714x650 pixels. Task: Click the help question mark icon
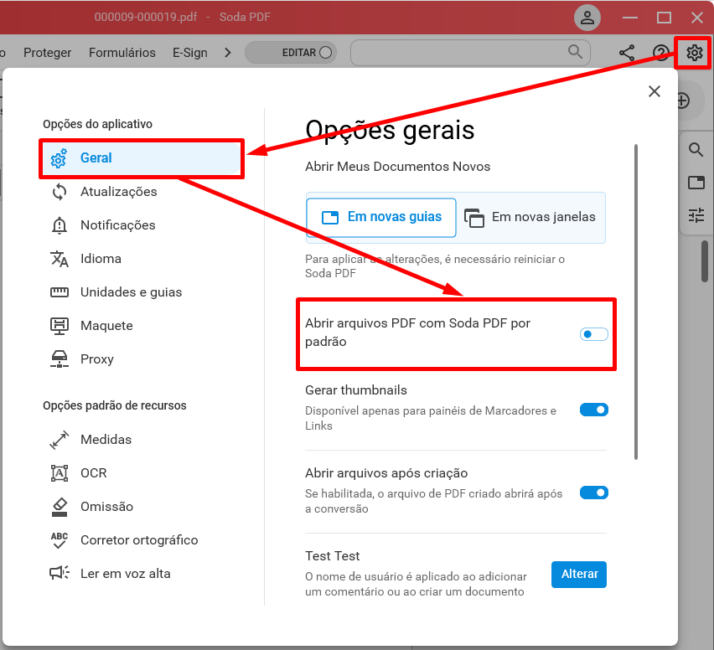tap(660, 53)
